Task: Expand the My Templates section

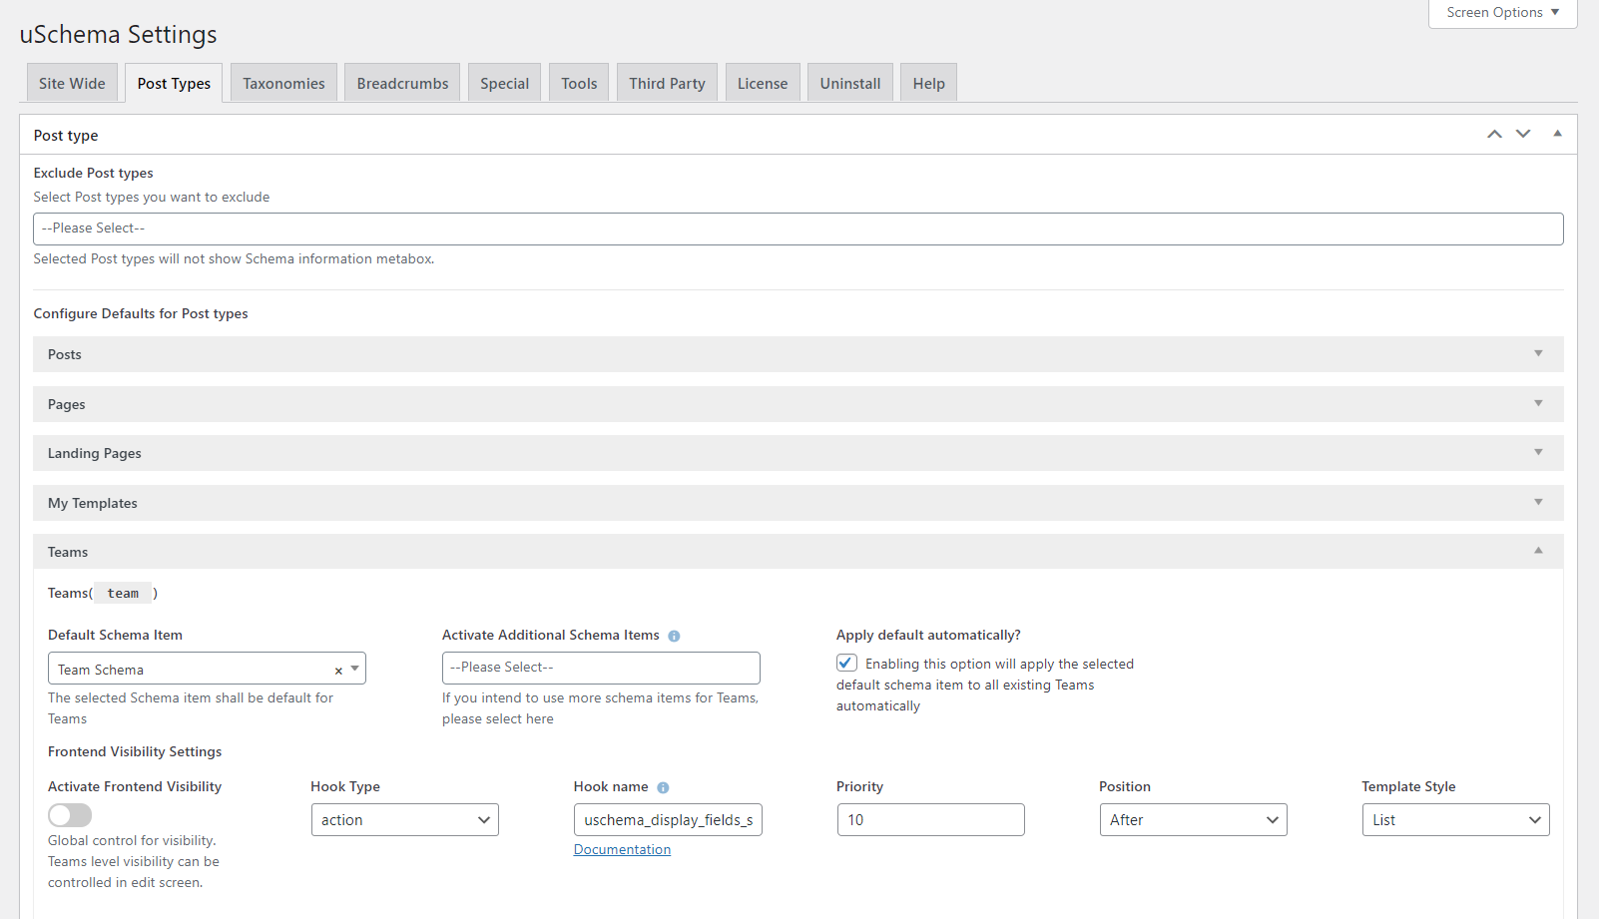Action: (798, 503)
